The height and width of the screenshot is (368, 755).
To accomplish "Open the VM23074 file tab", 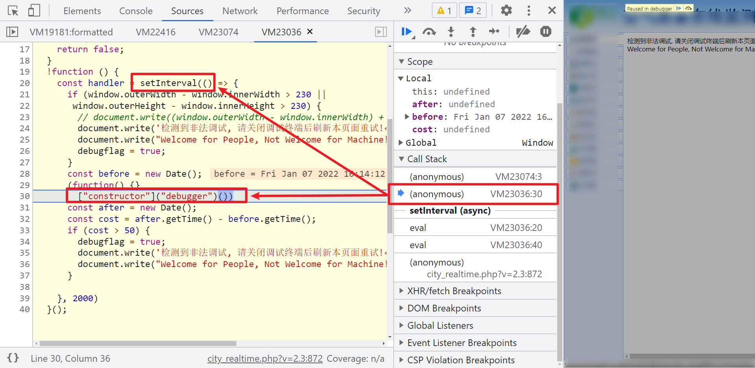I will [x=219, y=32].
